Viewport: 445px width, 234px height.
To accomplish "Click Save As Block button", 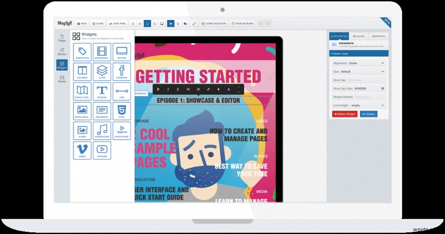I will coord(243,23).
